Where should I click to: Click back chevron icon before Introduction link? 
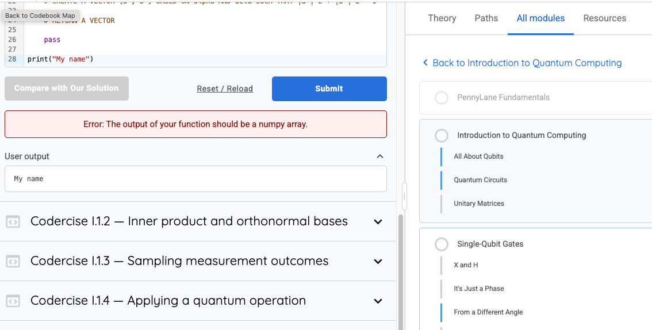[425, 63]
